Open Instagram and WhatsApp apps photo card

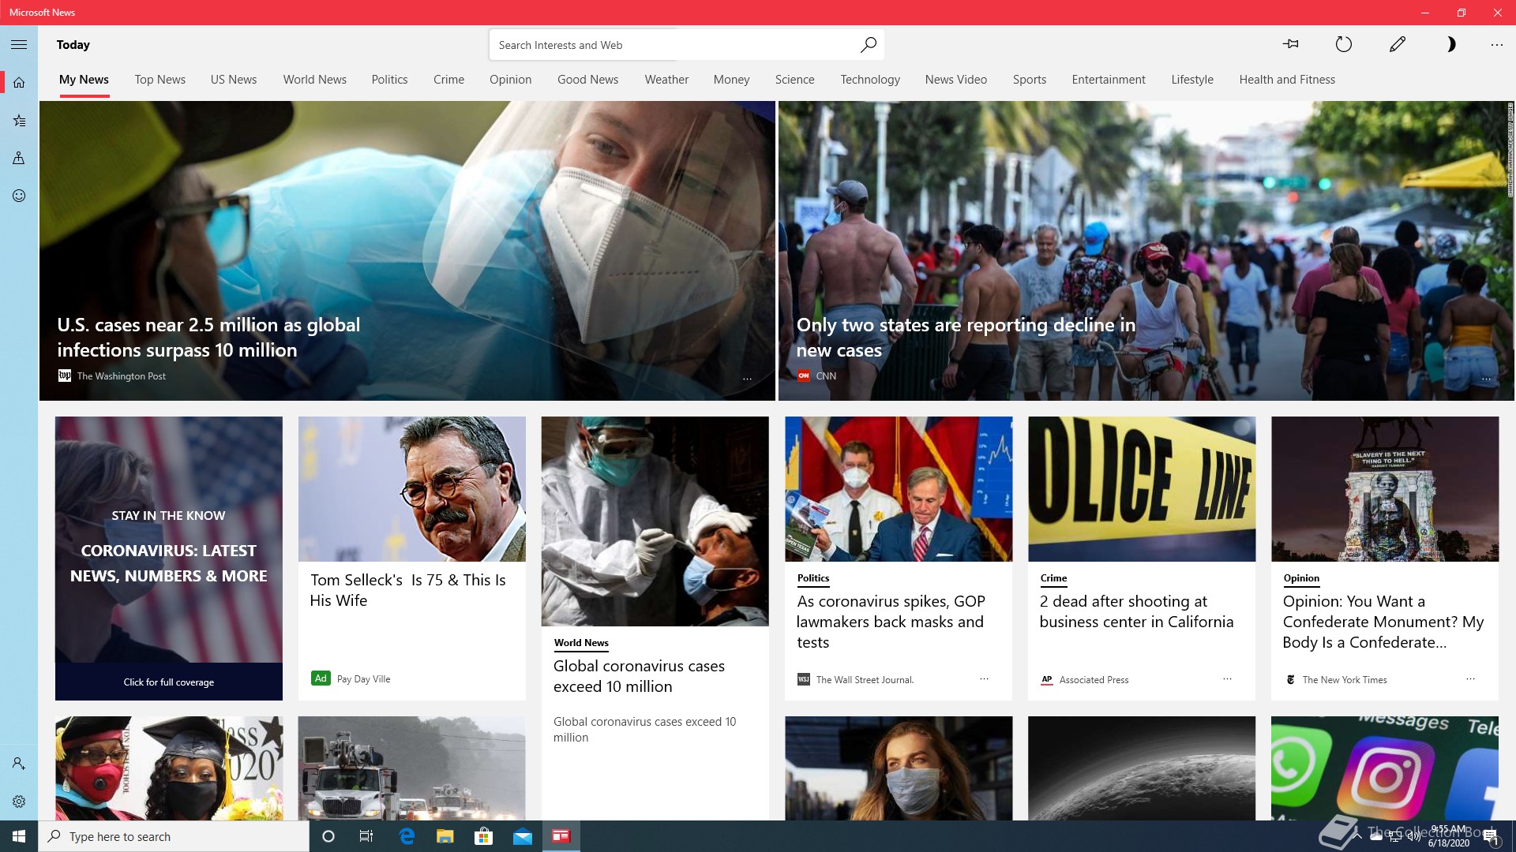click(x=1384, y=768)
